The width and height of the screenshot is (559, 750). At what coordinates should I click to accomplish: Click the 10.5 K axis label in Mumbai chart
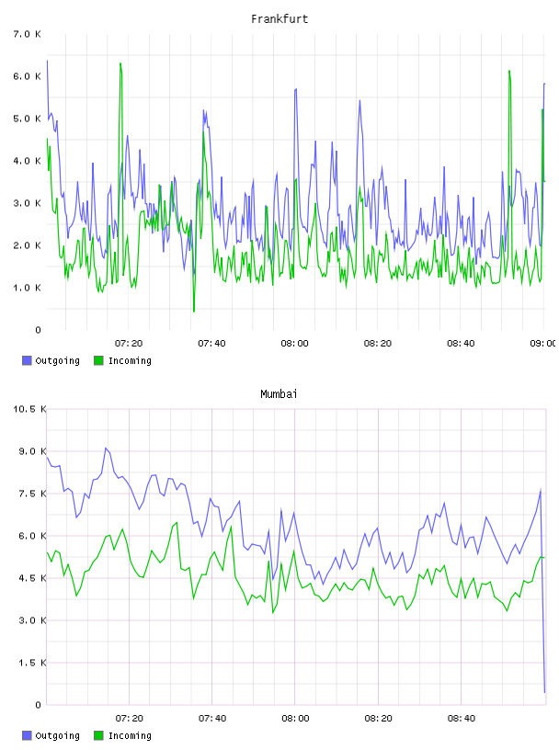[29, 409]
